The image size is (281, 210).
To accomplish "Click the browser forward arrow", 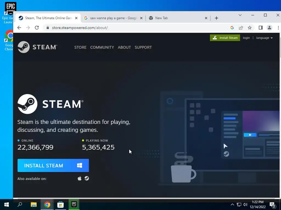I will (x=28, y=28).
